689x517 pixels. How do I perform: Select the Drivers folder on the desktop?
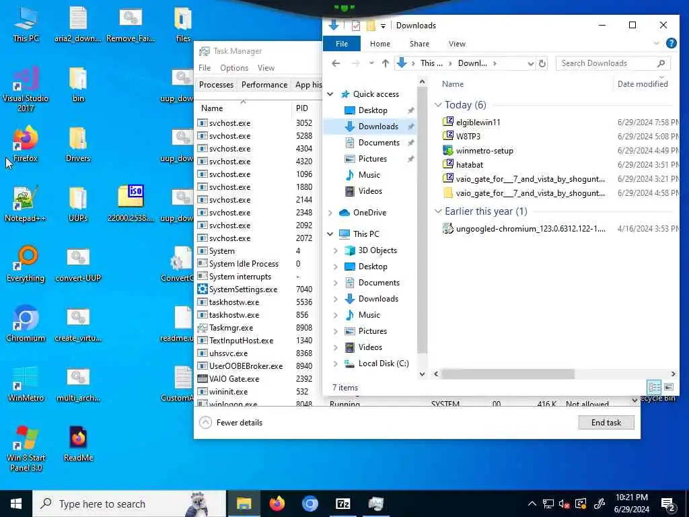click(x=78, y=144)
